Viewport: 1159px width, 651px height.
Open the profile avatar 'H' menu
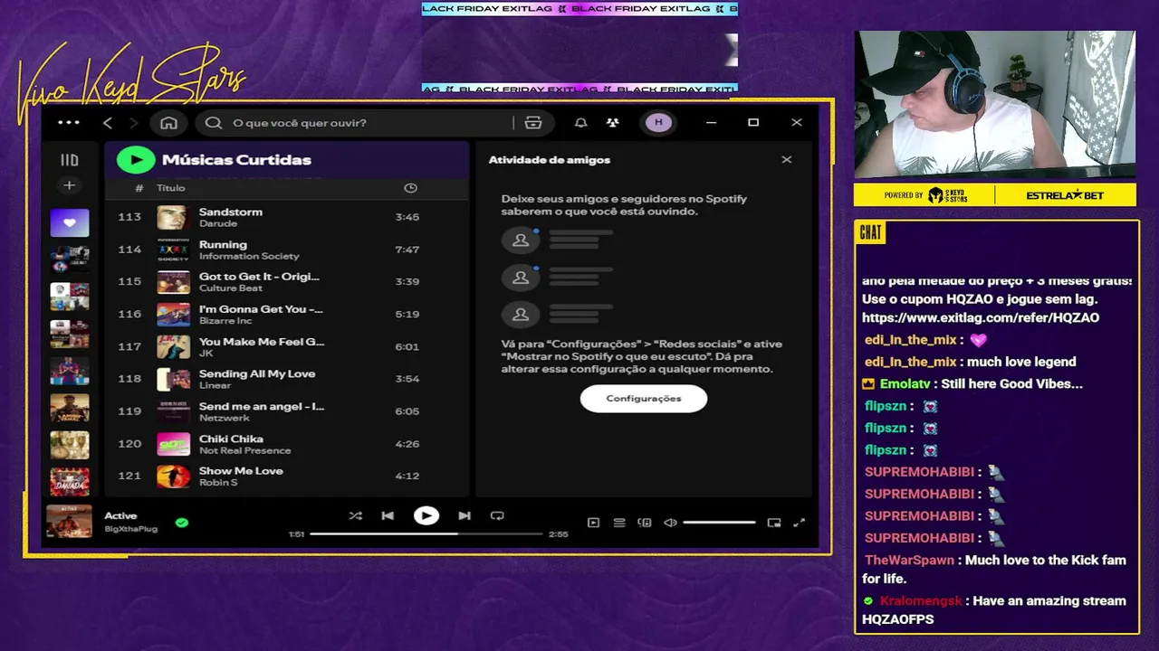tap(658, 123)
